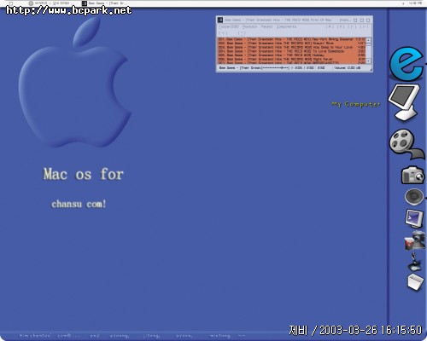The height and width of the screenshot is (341, 427).
Task: Open the terminal monitor icon in dock
Action: (x=414, y=218)
